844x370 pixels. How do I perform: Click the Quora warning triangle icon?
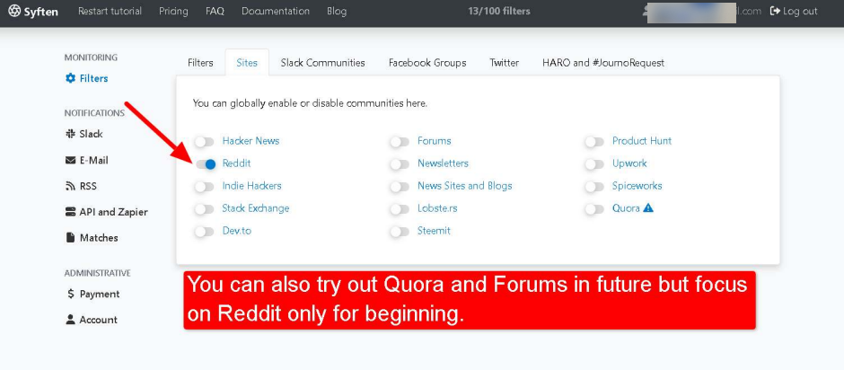[x=648, y=207]
